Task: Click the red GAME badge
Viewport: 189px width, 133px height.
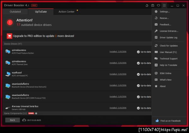Action: click(x=31, y=113)
